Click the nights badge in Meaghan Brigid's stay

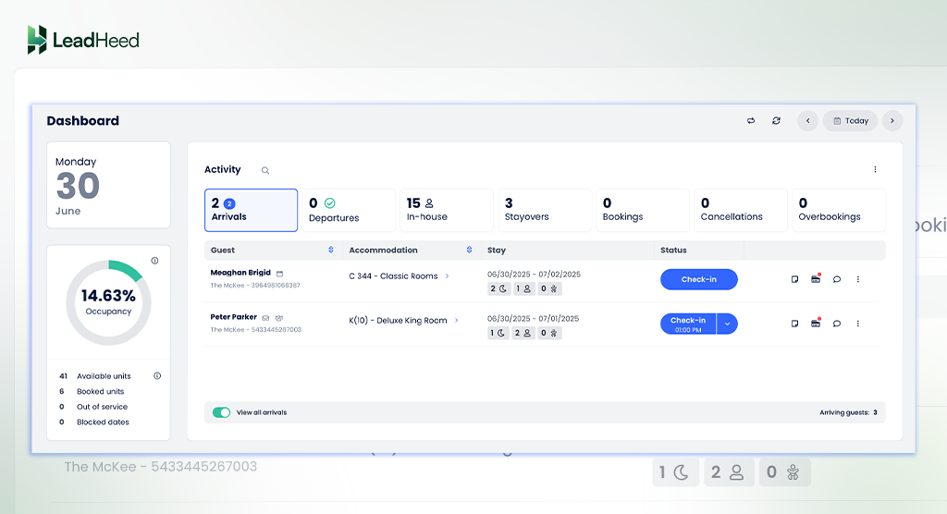click(498, 288)
